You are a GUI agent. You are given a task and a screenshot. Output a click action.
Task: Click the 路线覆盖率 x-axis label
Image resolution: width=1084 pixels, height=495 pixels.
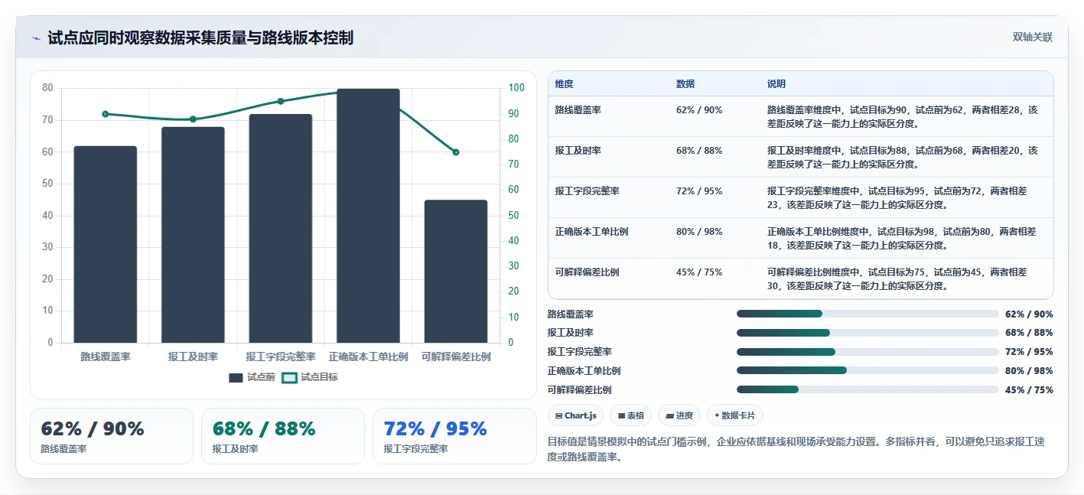point(106,357)
